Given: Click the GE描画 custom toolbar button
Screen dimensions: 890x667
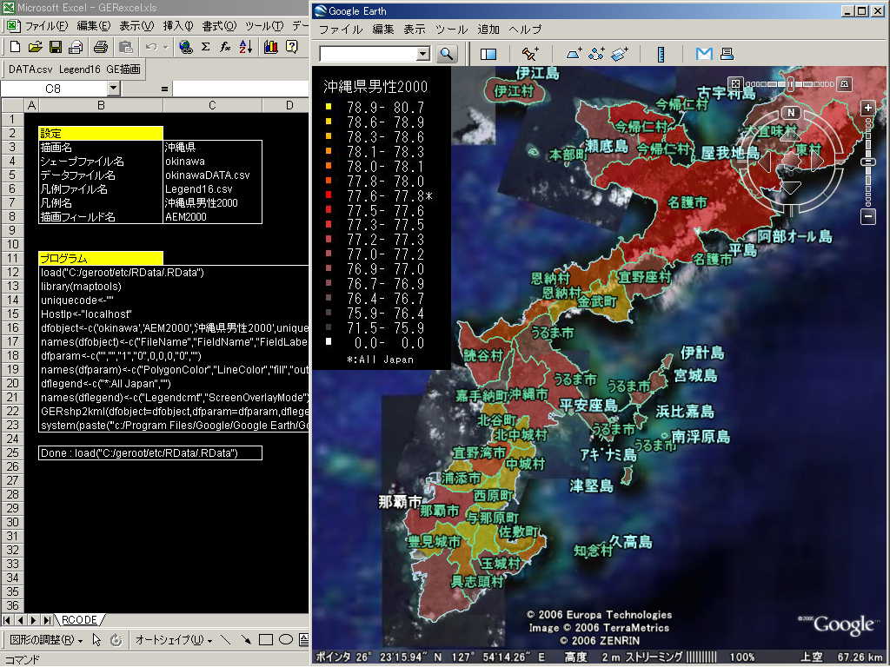Looking at the screenshot, I should click(123, 69).
